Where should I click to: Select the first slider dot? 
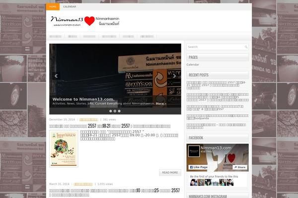click(x=111, y=111)
